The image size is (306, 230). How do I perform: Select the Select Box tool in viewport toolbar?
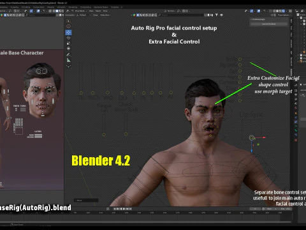tap(68, 21)
